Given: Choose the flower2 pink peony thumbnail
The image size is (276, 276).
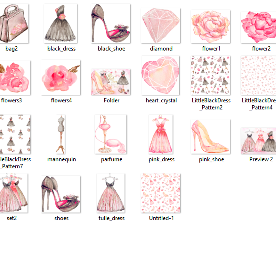Looking at the screenshot, I should pos(259,27).
